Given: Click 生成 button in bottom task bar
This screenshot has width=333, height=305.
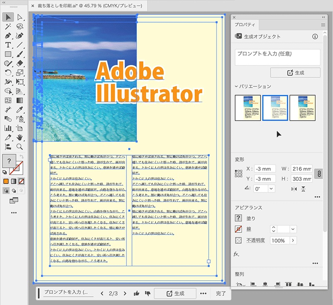Looking at the screenshot, I should (x=175, y=293).
